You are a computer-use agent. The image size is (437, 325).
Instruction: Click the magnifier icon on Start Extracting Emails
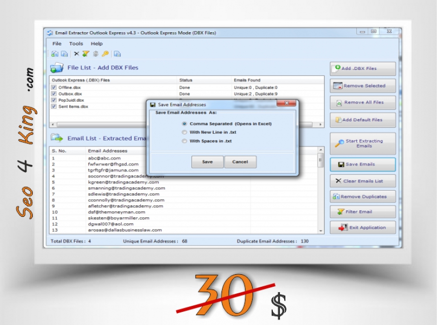coord(339,143)
